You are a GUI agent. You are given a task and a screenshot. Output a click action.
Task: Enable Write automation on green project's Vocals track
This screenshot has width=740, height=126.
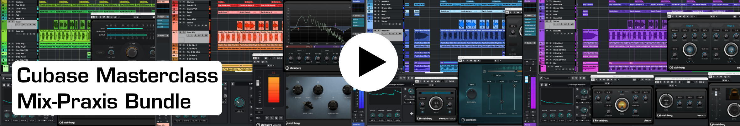coord(34,24)
